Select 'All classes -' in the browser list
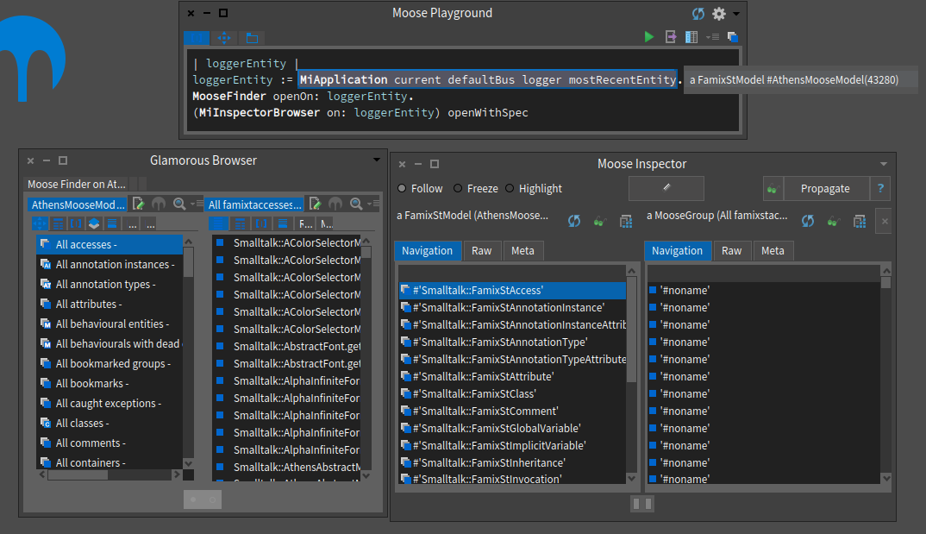Viewport: 926px width, 534px height. tap(83, 423)
